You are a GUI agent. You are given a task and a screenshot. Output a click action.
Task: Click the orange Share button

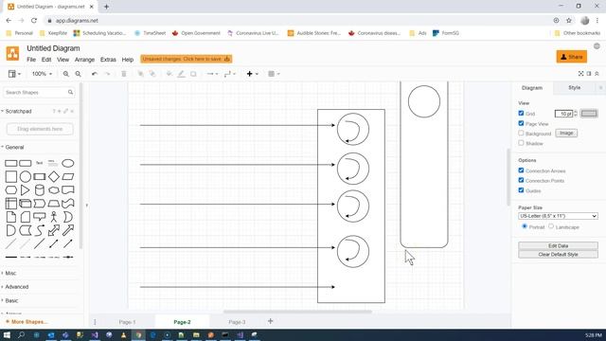572,57
